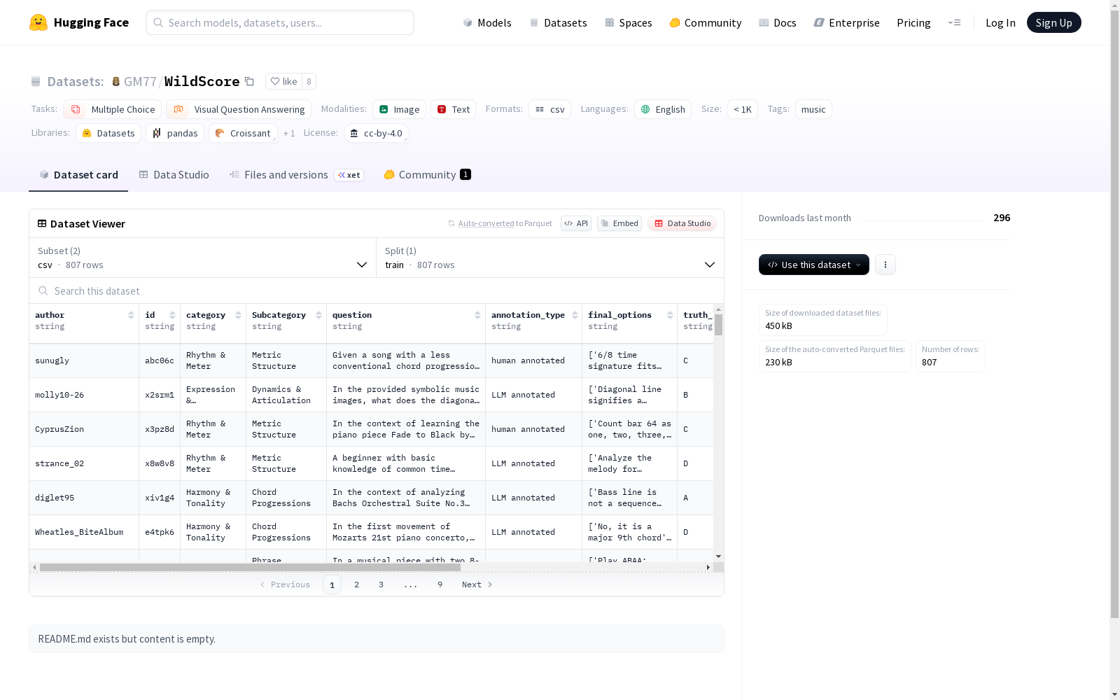The image size is (1120, 700).
Task: Select the sunugly author cell
Action: [x=84, y=360]
